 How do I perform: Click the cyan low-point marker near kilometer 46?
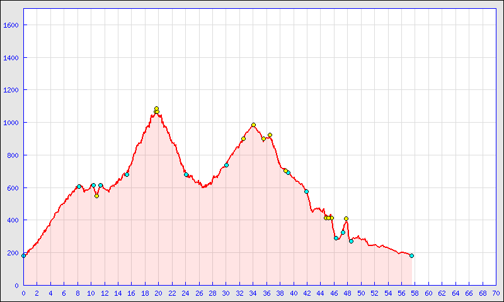point(336,238)
